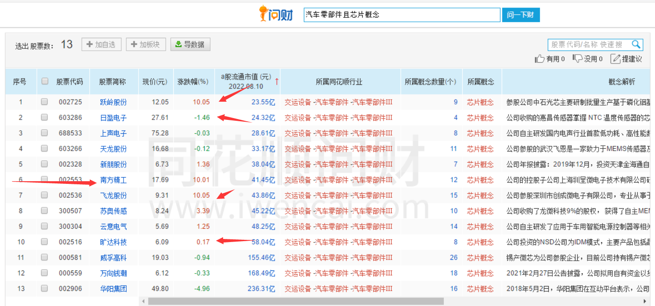This screenshot has height=306, width=655.
Task: Check the box for stock 300304
Action: click(x=44, y=226)
